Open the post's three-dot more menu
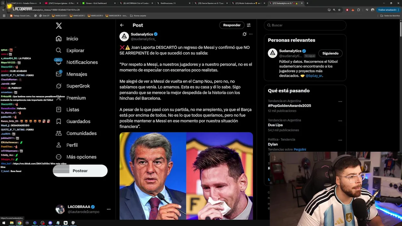 coord(251,34)
